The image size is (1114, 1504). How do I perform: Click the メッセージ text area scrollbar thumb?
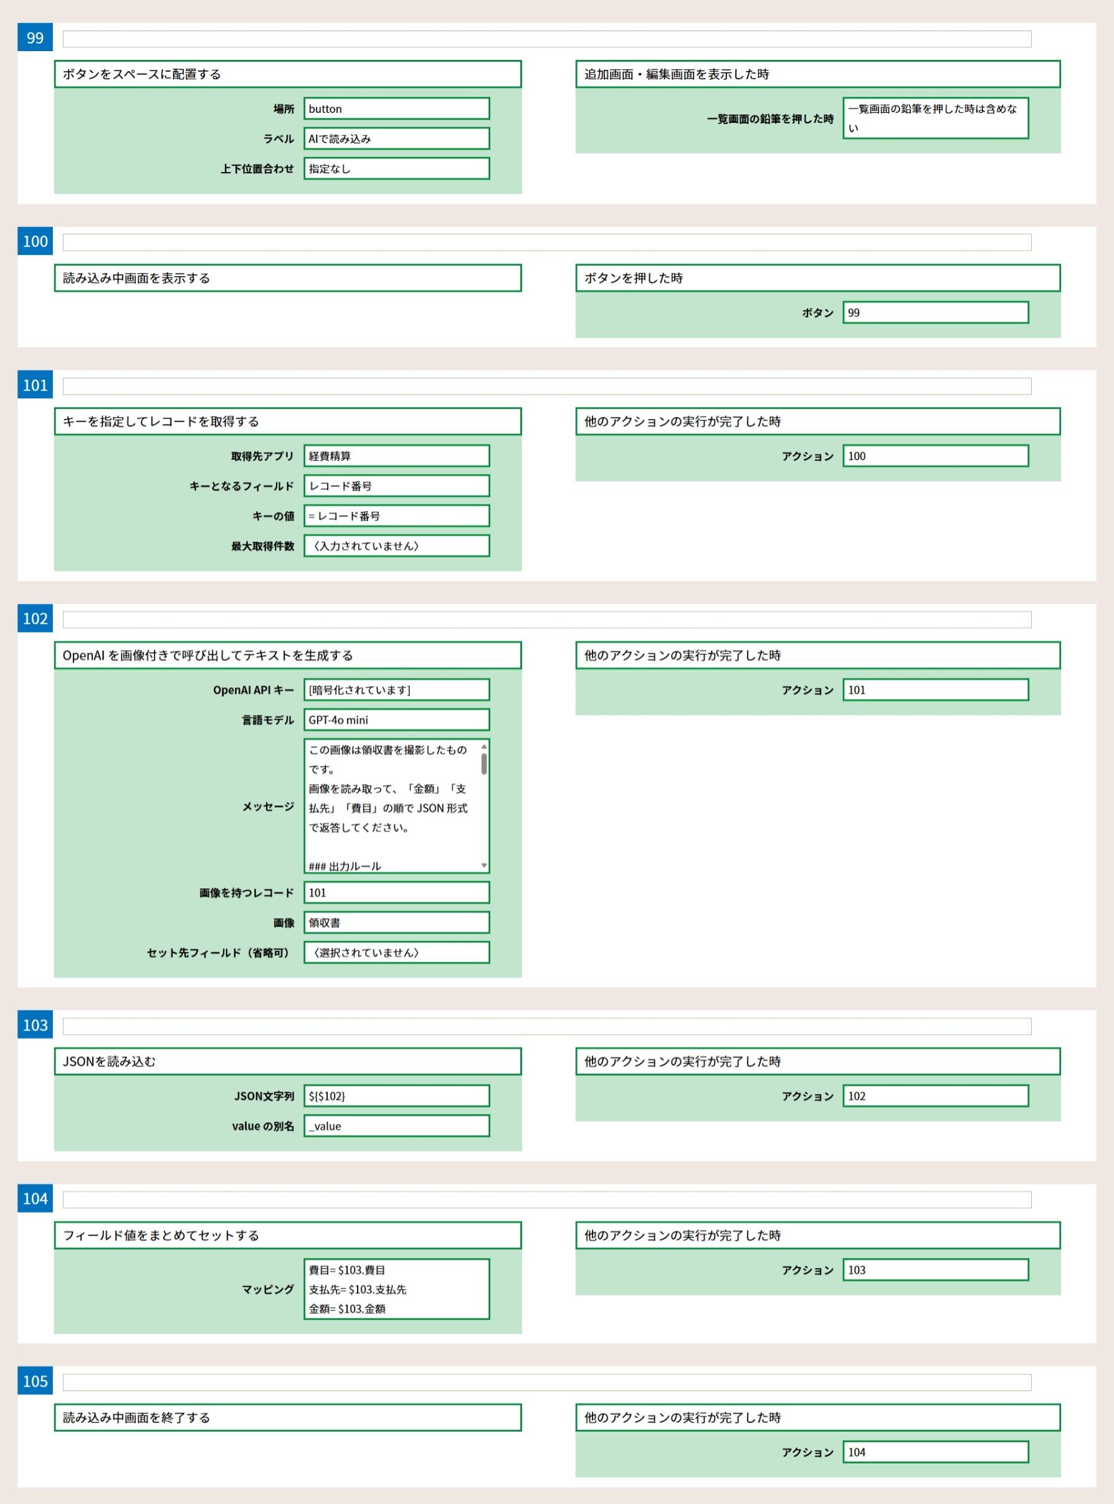(x=483, y=764)
